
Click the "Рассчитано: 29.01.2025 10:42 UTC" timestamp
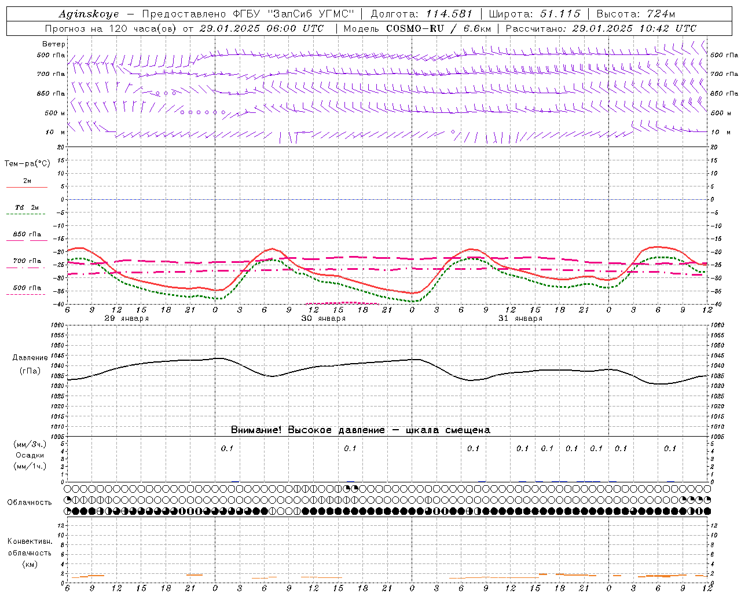(x=601, y=28)
